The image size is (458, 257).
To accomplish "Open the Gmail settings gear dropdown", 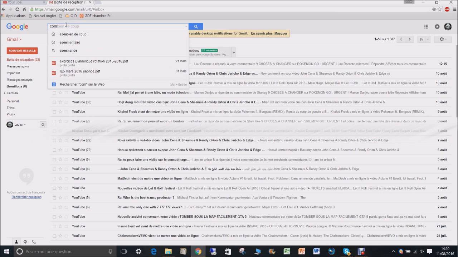I will [443, 39].
